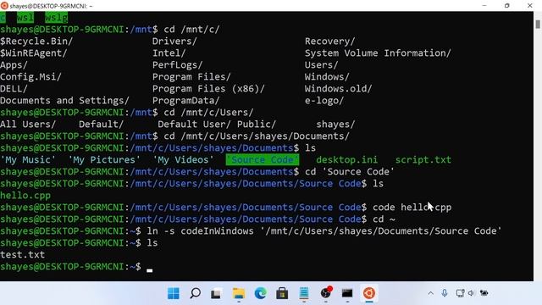Click 'Default User/' completion entry

click(194, 125)
